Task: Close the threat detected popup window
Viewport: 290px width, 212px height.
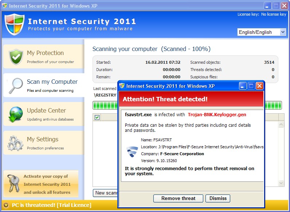Action: click(x=259, y=86)
